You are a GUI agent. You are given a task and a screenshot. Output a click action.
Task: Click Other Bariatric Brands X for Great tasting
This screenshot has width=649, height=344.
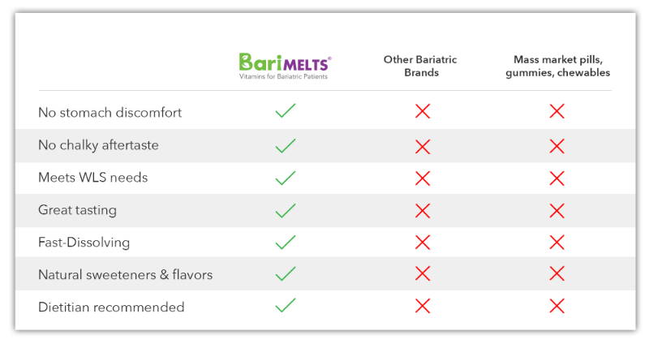click(423, 211)
